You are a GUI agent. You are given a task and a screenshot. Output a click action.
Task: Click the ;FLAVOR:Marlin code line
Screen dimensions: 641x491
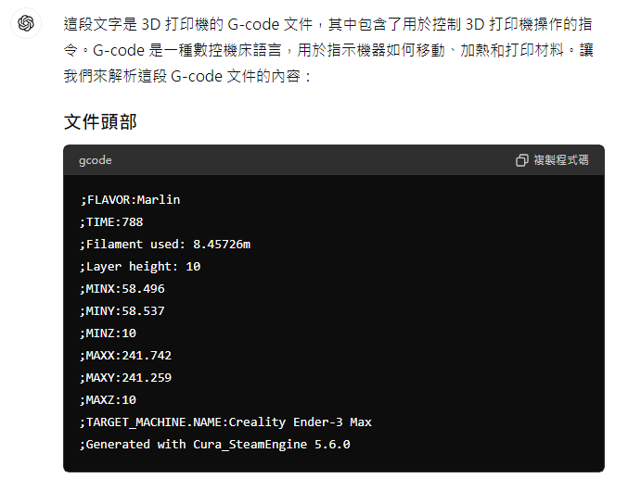click(x=130, y=200)
